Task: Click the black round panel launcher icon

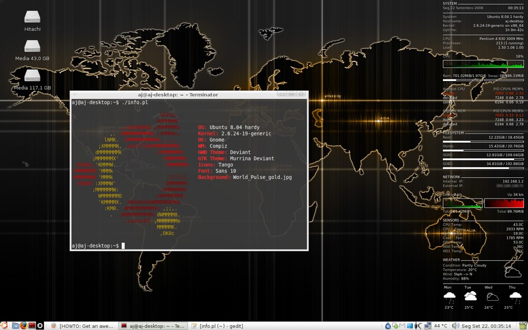Action: tap(40, 326)
